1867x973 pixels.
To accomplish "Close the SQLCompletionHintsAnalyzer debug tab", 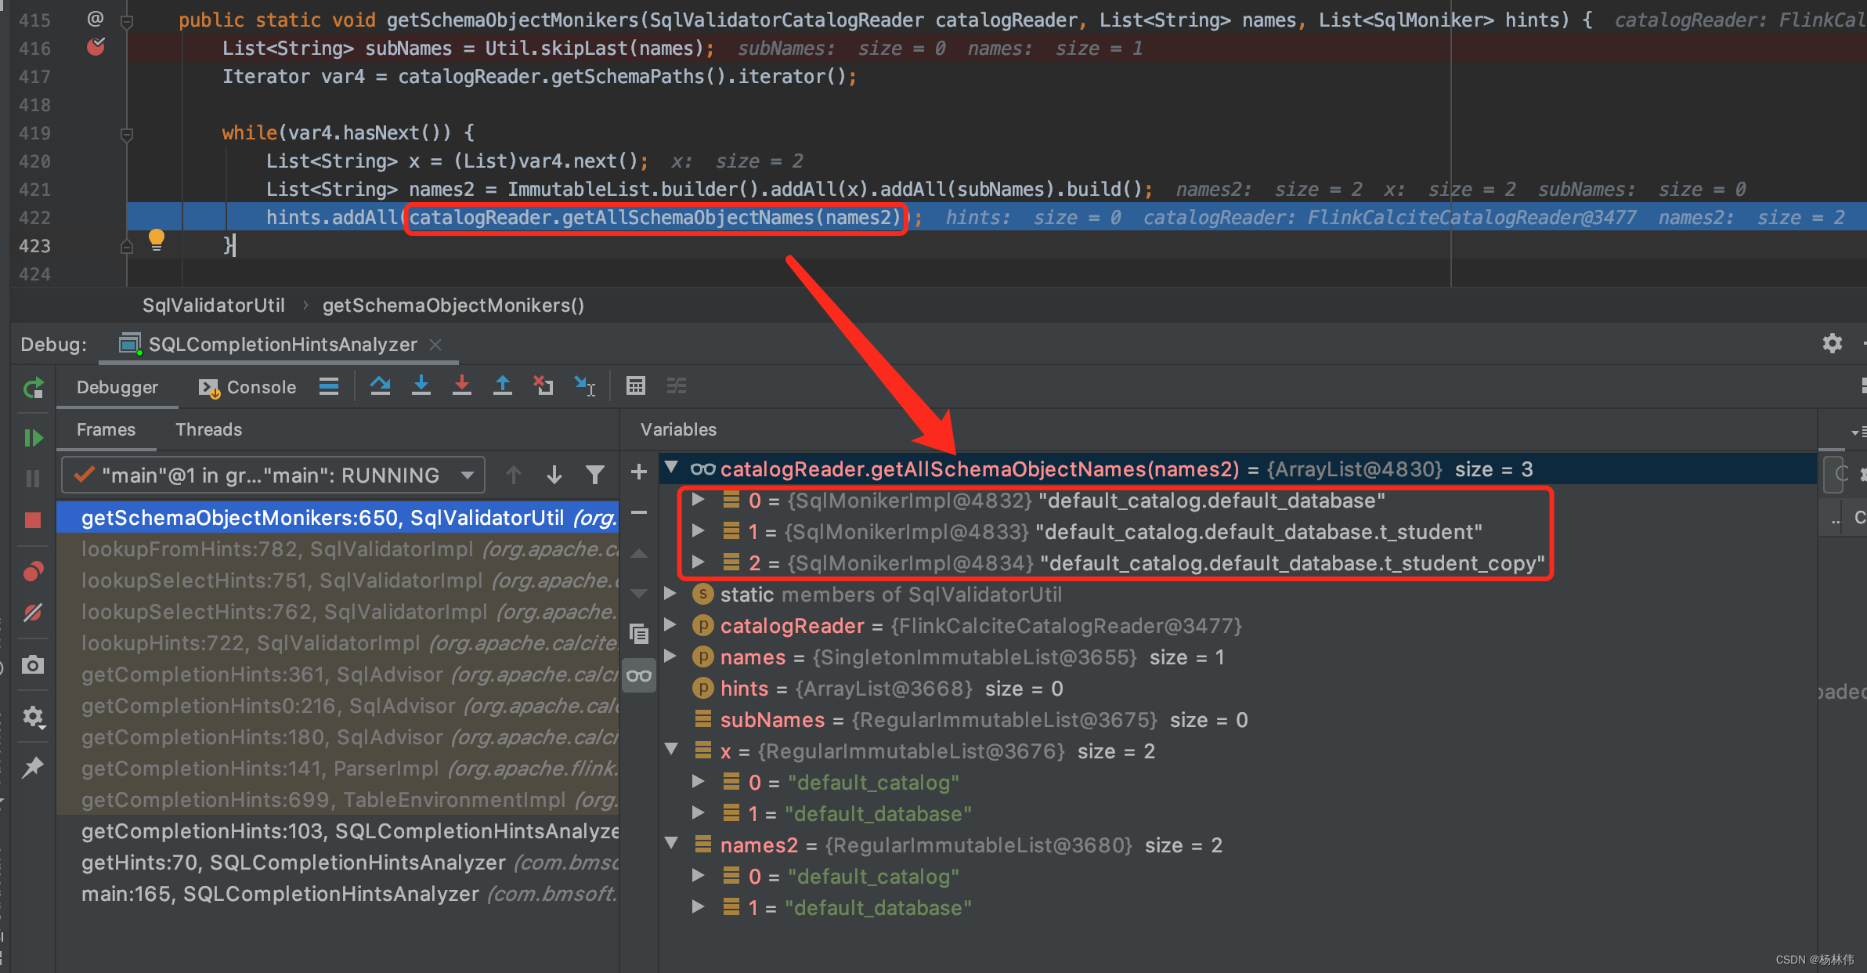I will [x=436, y=344].
